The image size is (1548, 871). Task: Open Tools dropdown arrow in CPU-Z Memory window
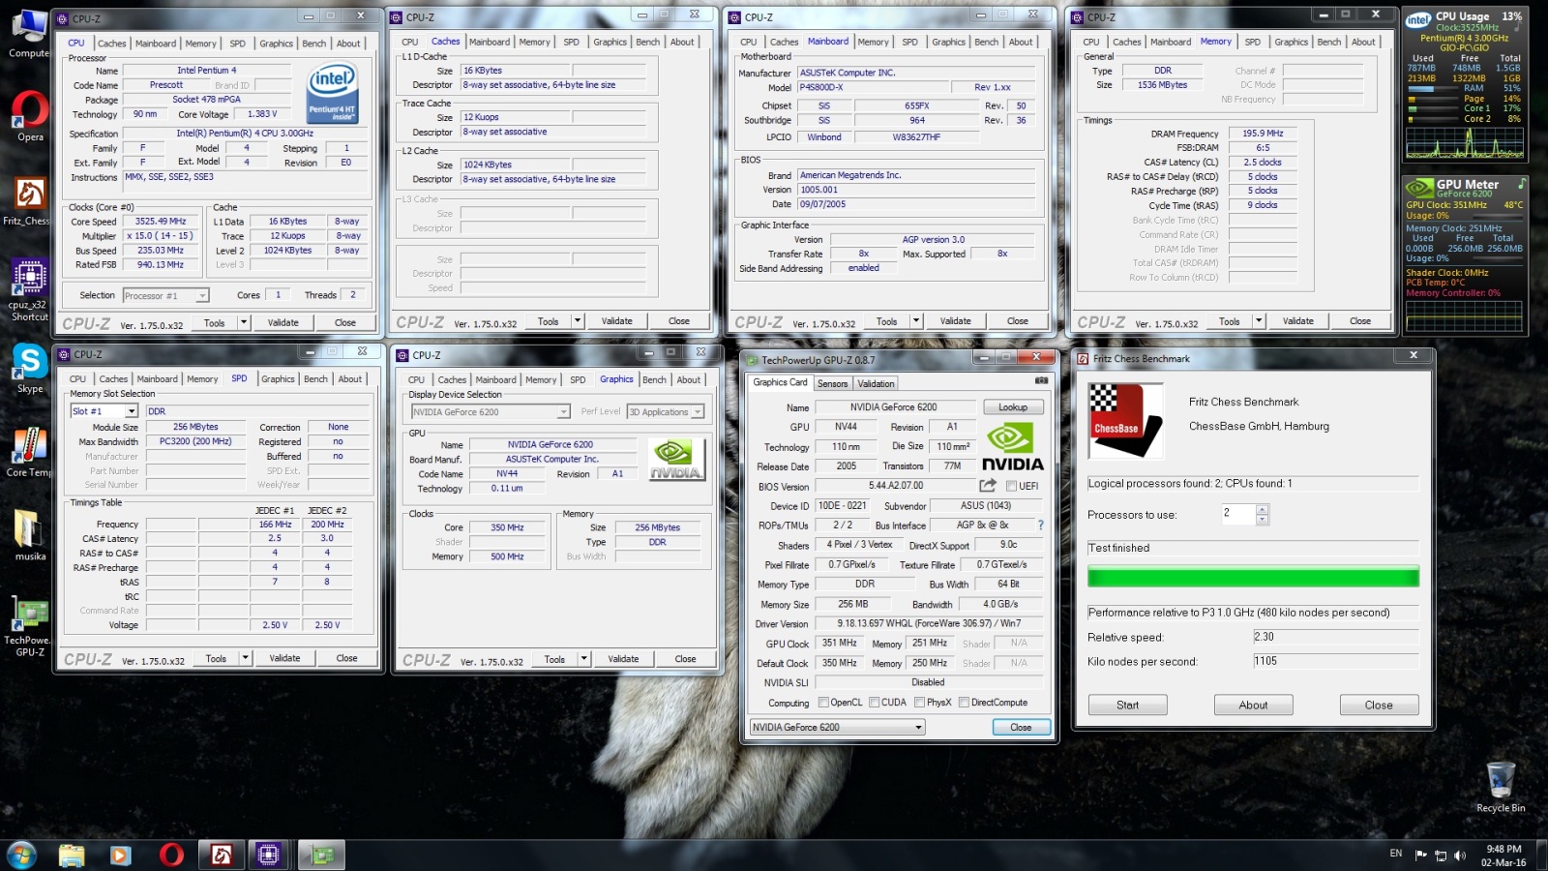[1259, 320]
